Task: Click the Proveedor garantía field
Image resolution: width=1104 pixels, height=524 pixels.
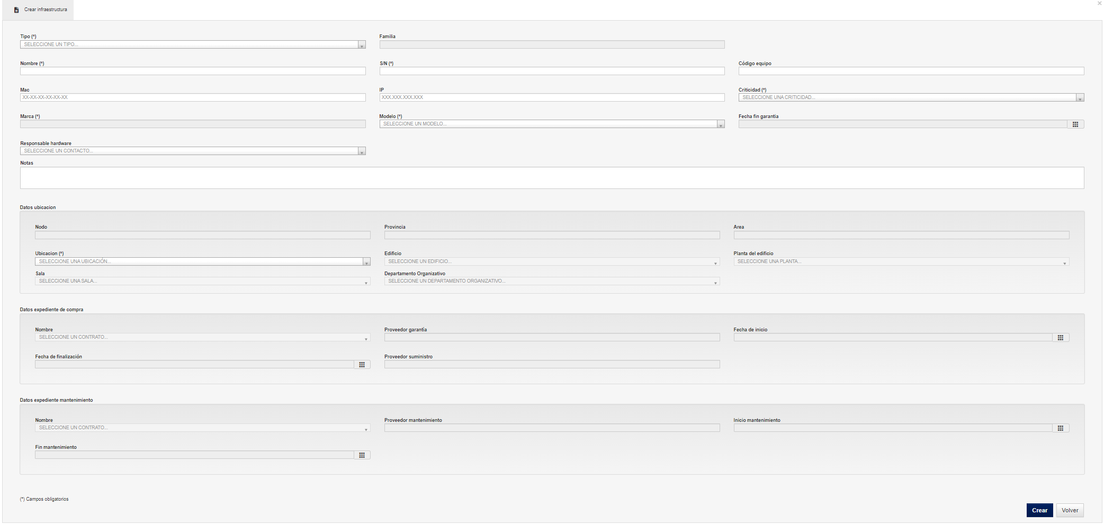Action: coord(552,337)
